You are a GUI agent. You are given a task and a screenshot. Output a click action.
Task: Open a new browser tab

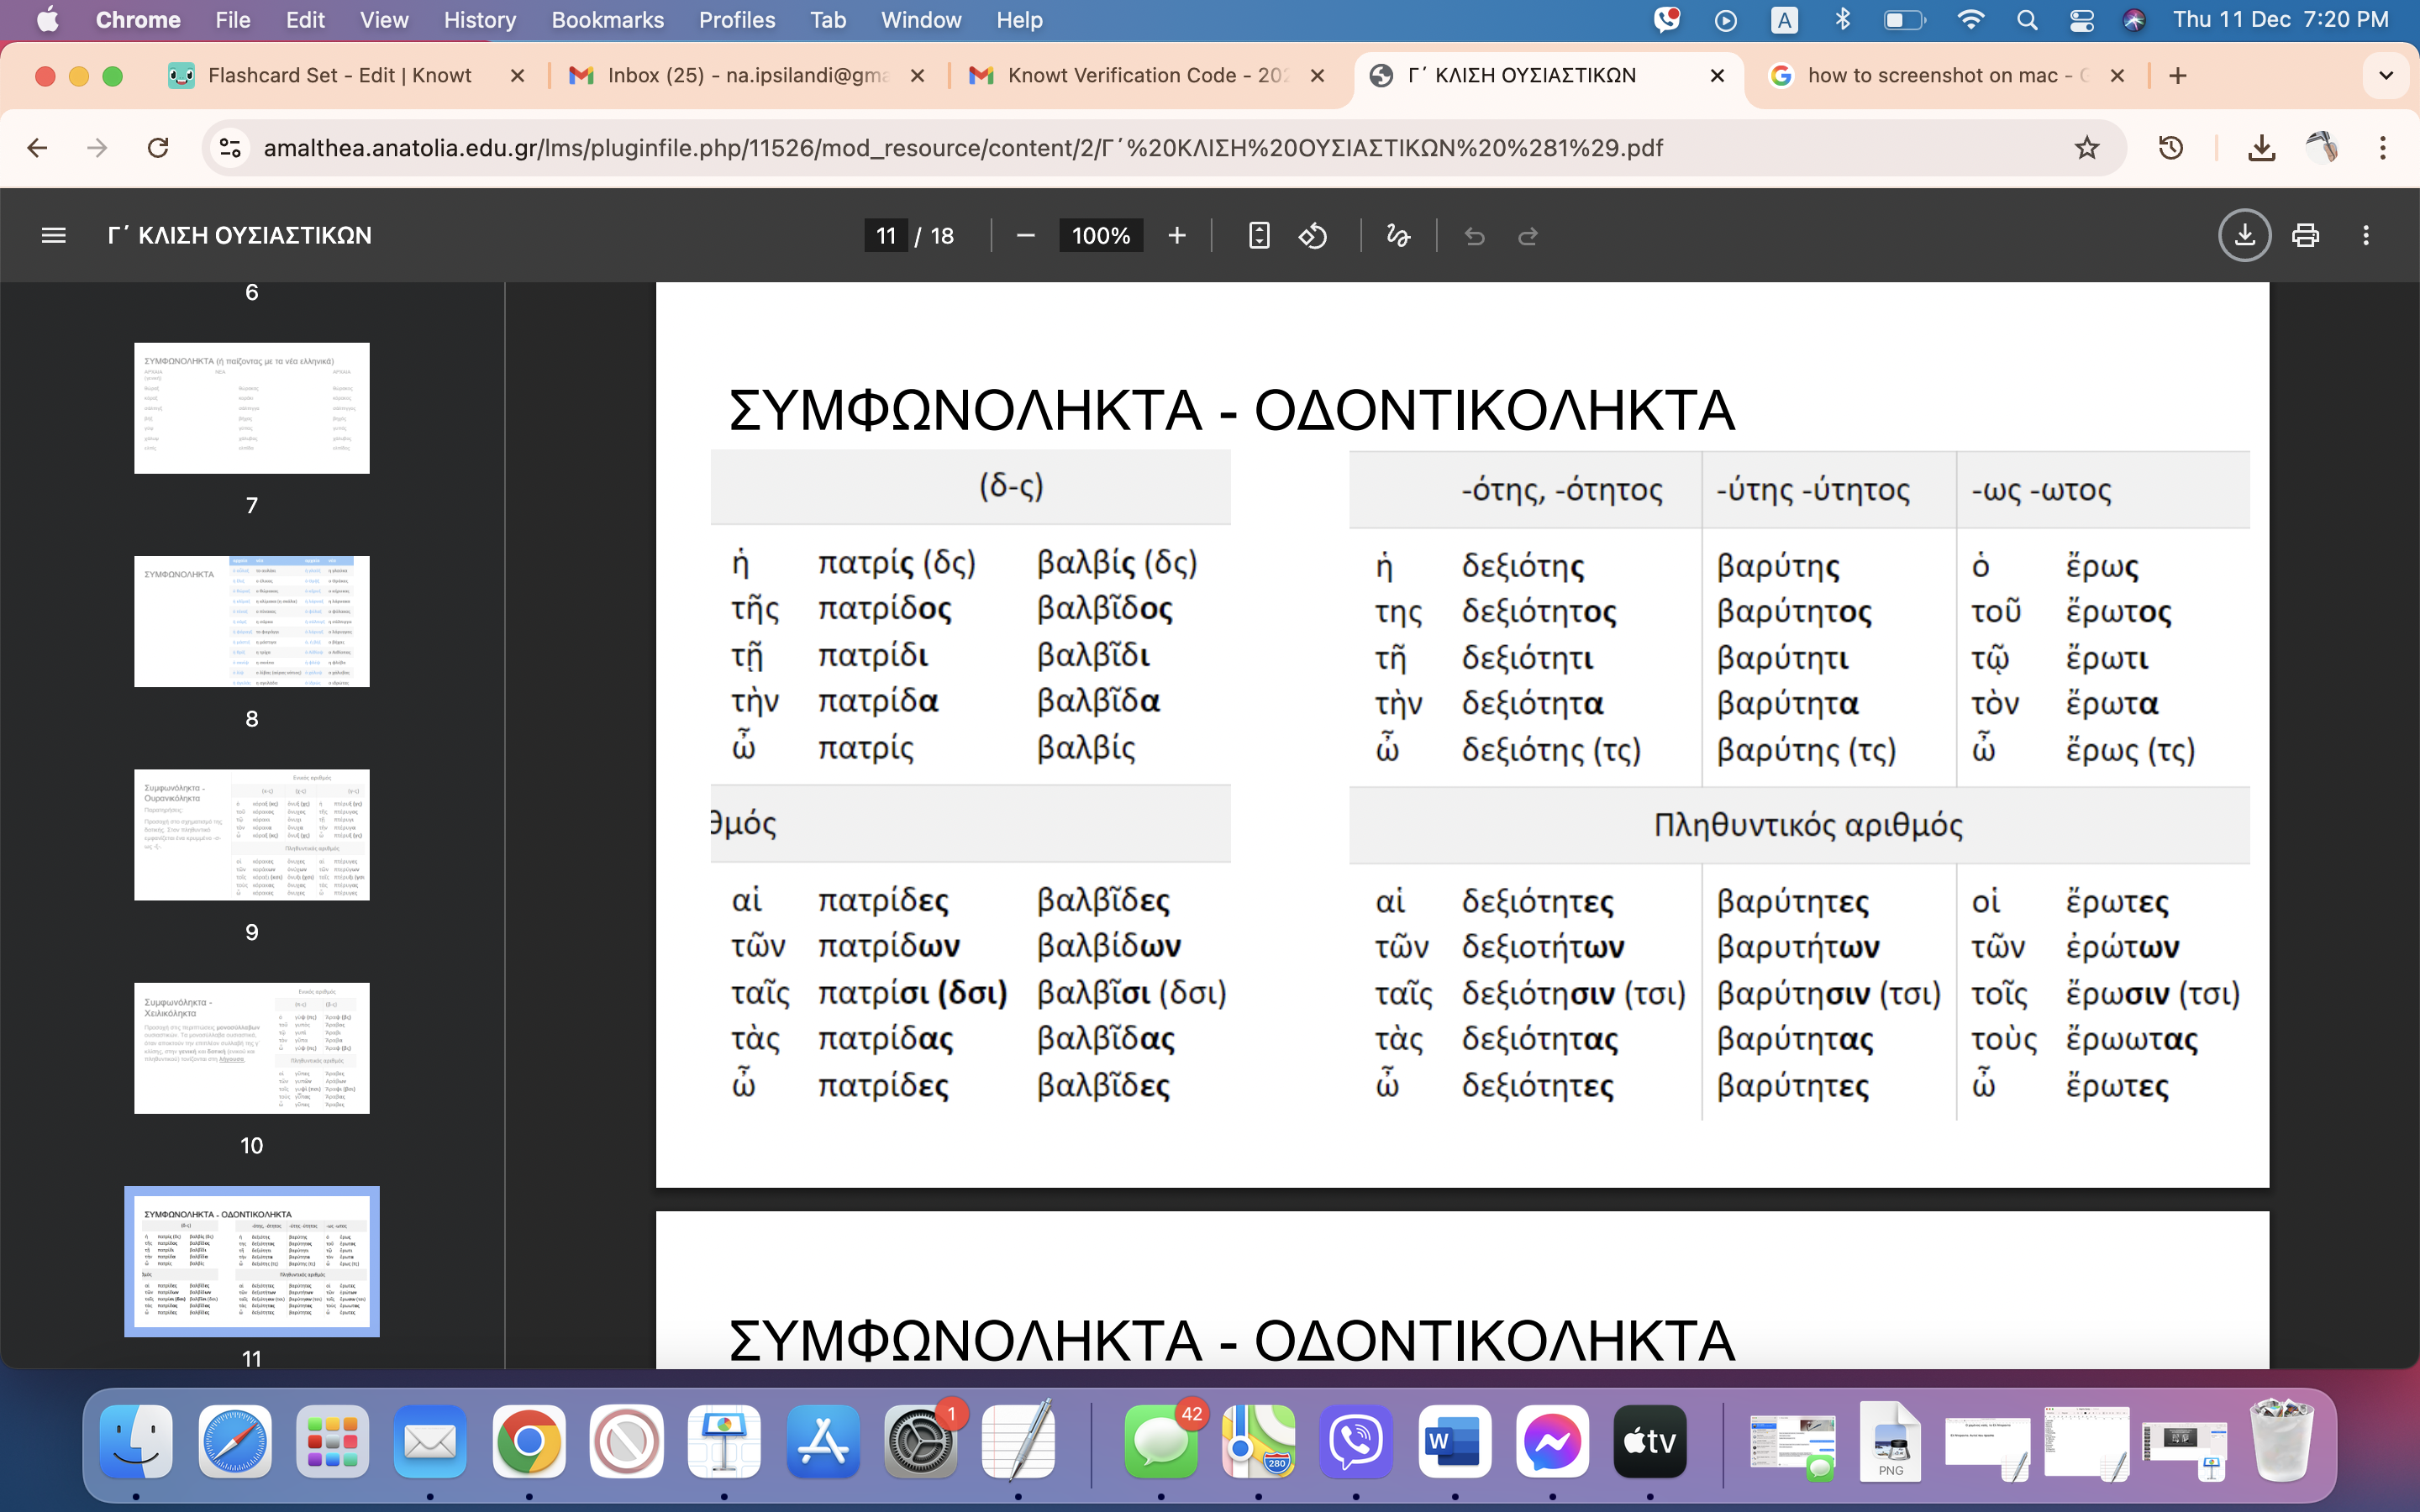click(2178, 76)
